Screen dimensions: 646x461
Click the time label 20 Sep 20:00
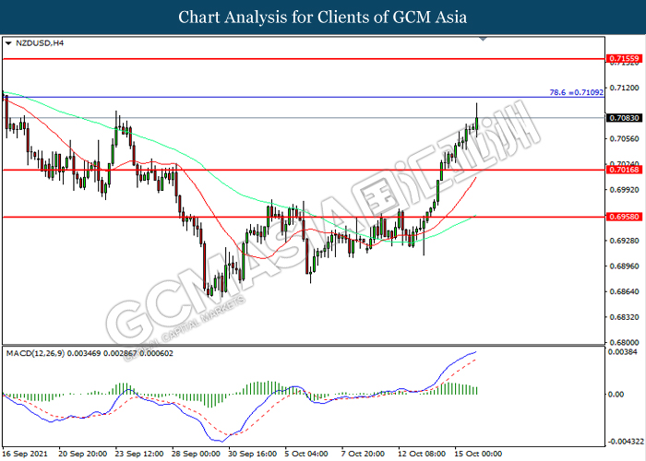pyautogui.click(x=82, y=454)
